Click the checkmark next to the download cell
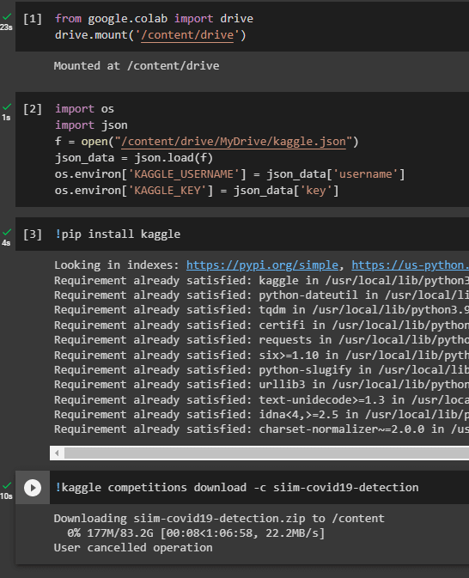 pos(7,485)
